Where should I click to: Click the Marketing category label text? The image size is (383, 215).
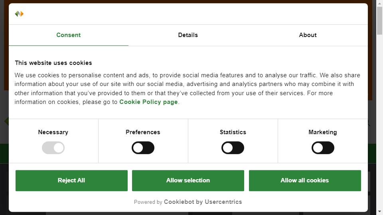click(323, 132)
